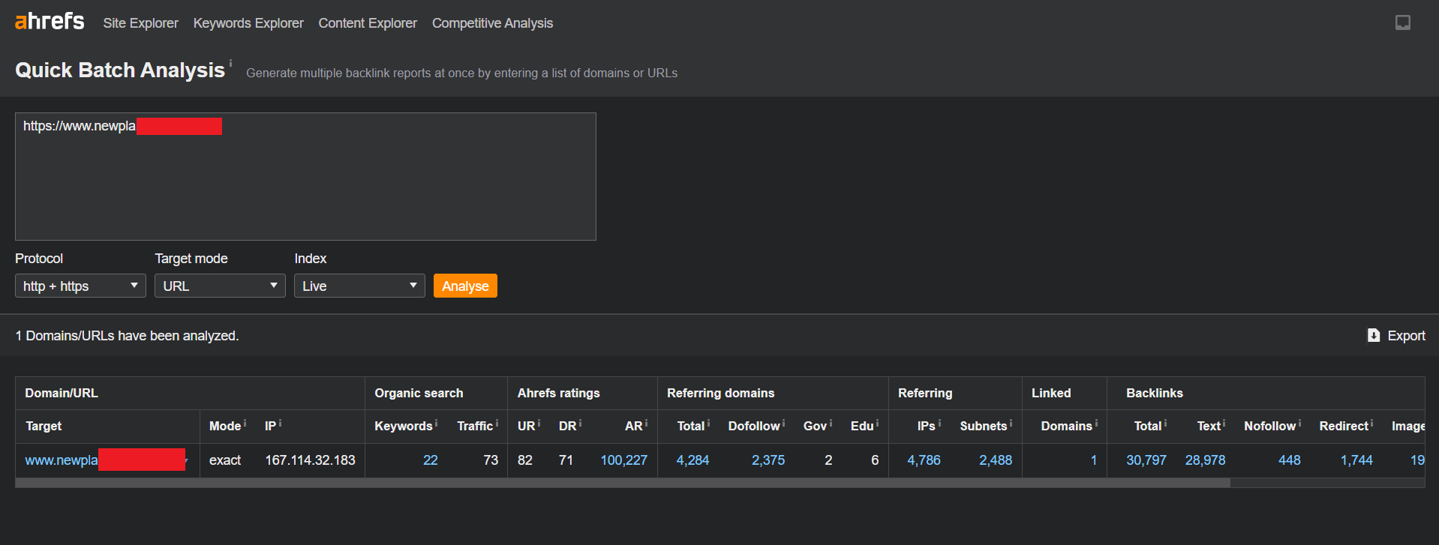Click info icon beside DR column header
1439x545 pixels.
point(580,424)
